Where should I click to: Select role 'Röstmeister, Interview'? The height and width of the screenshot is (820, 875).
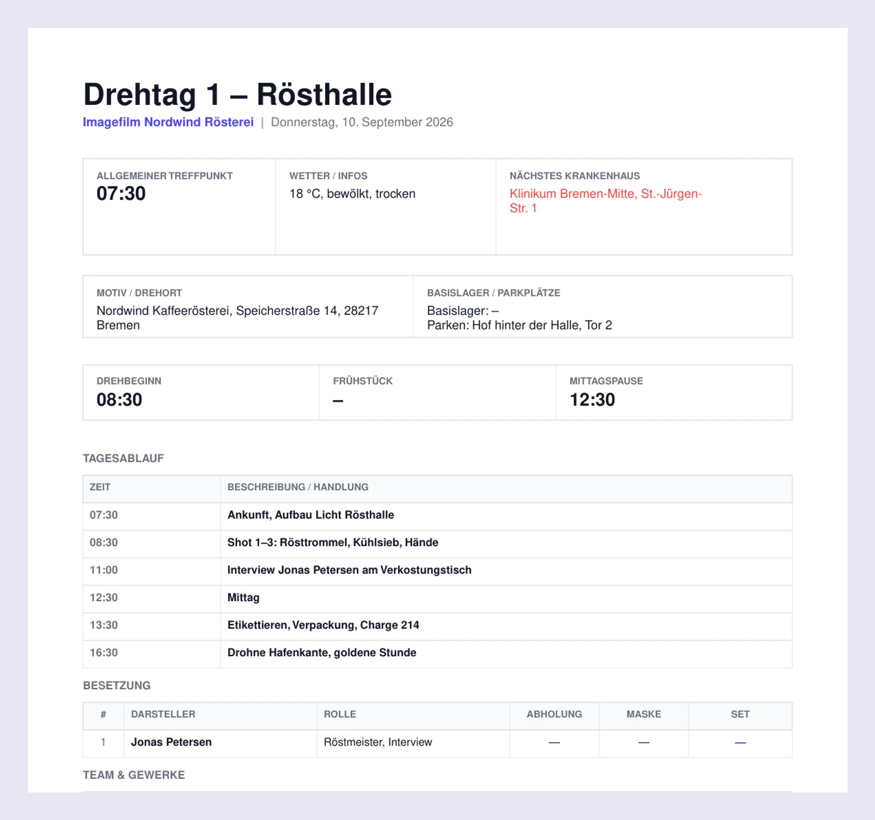378,742
